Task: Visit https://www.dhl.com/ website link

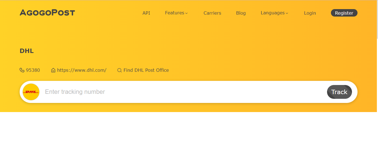Action: pos(82,70)
